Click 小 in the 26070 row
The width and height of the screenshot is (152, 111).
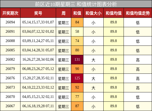click(93, 97)
